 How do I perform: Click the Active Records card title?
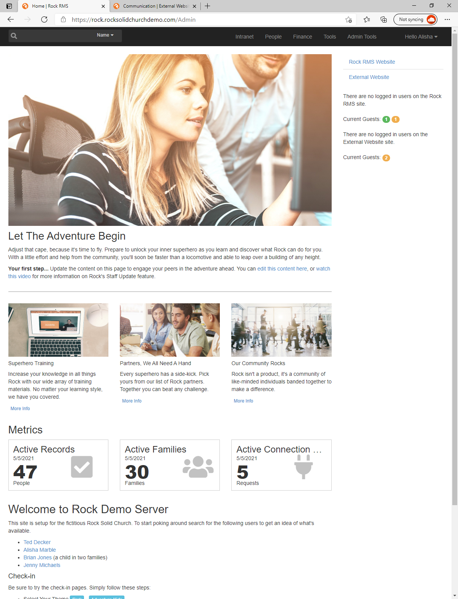click(x=44, y=449)
